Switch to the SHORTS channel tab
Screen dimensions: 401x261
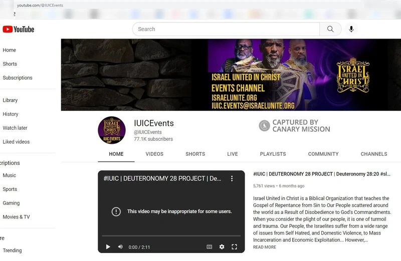[x=195, y=154]
